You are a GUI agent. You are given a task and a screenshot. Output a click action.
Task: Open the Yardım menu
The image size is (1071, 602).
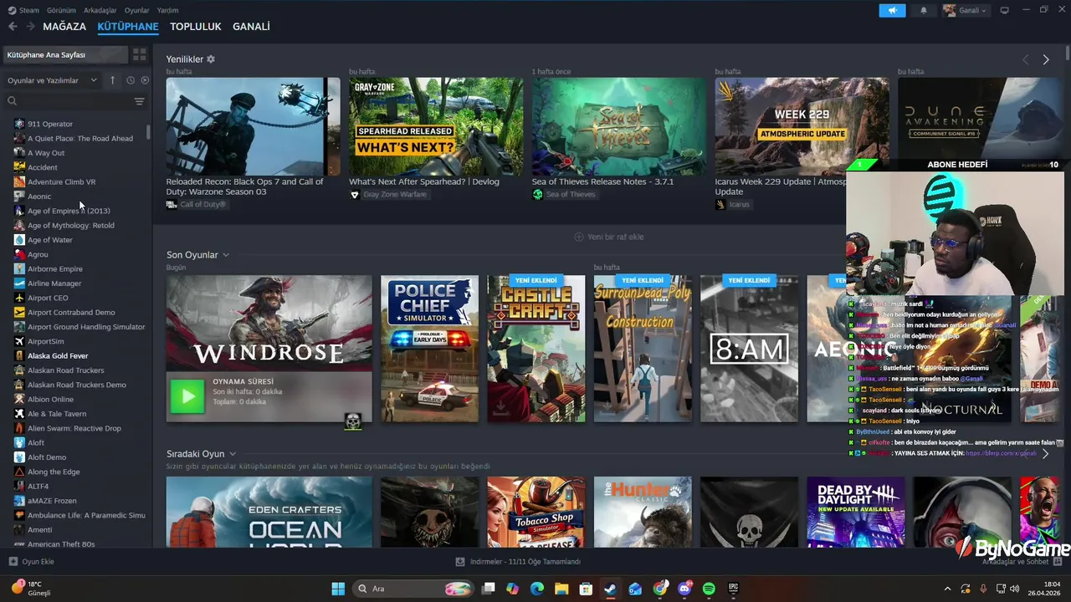point(167,10)
